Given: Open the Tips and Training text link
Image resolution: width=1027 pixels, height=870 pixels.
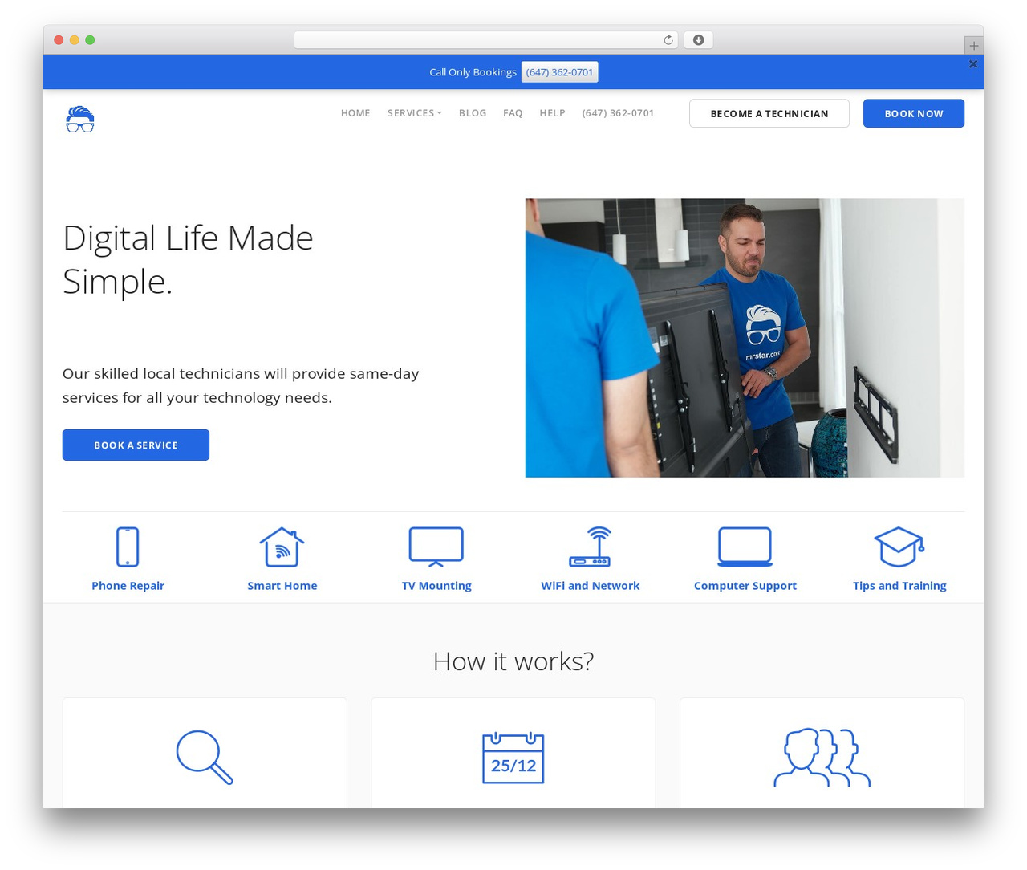Looking at the screenshot, I should pyautogui.click(x=899, y=586).
